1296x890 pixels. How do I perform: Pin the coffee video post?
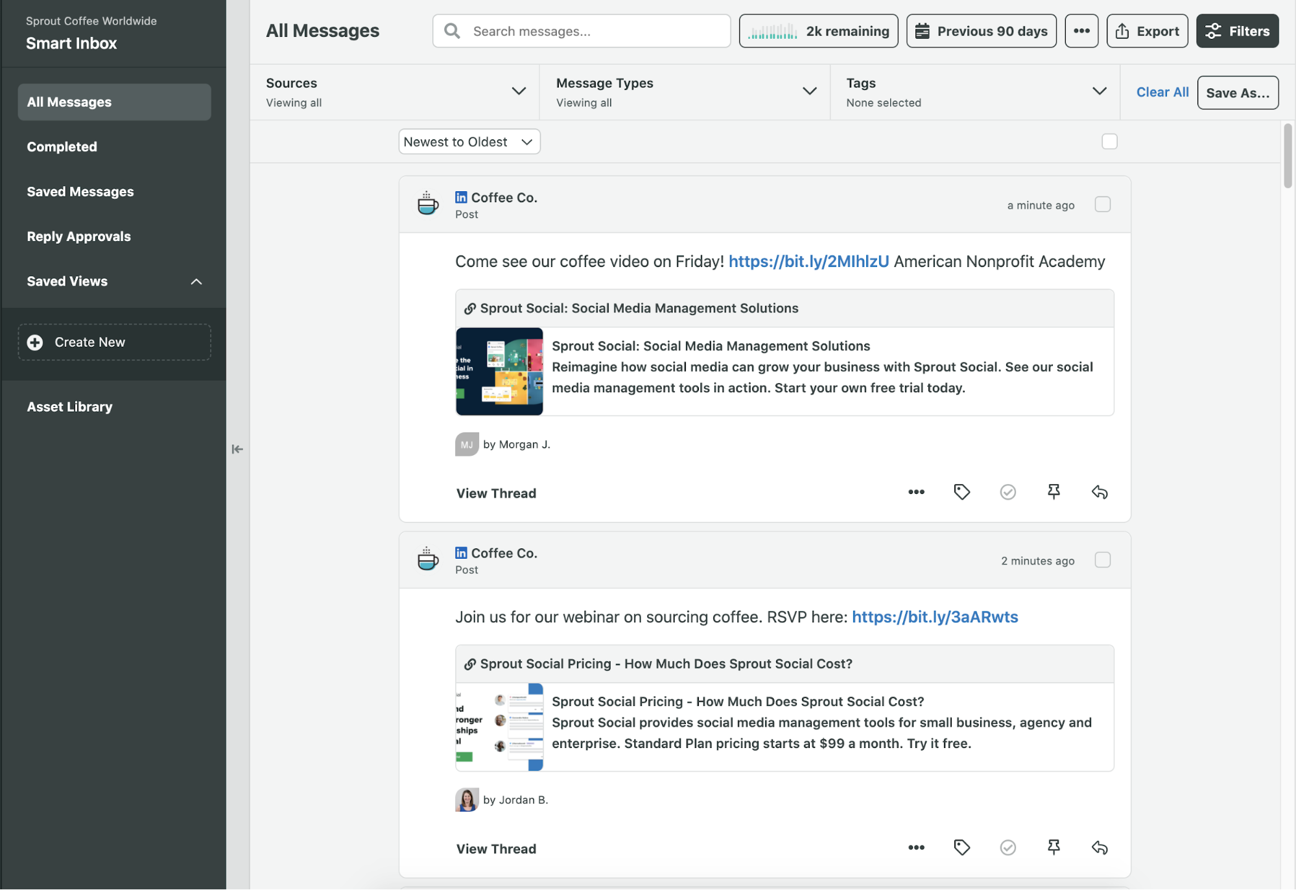coord(1054,492)
